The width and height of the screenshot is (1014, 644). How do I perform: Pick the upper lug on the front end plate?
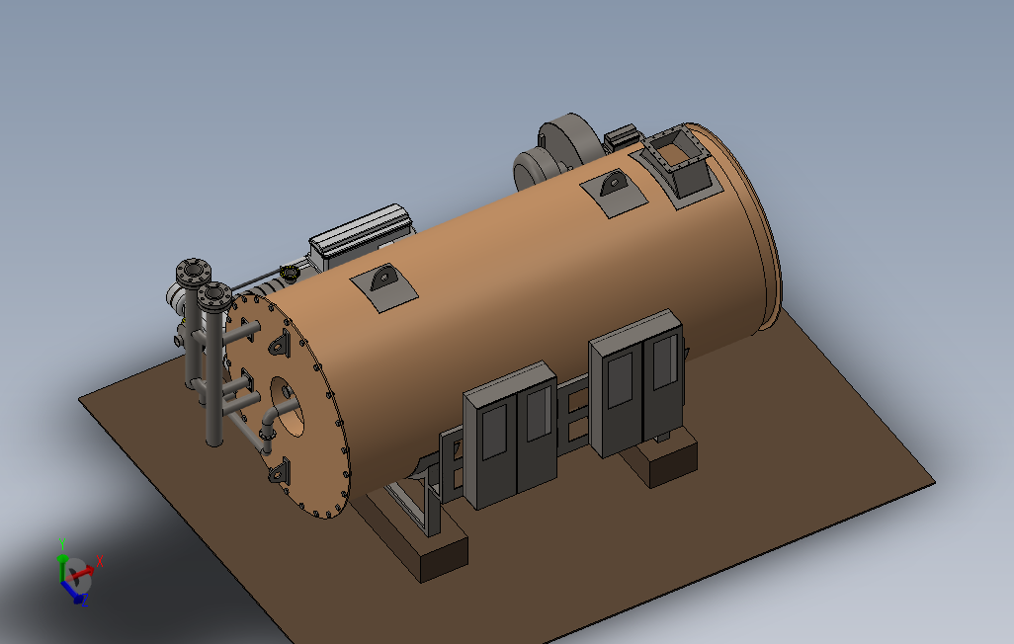coord(280,345)
